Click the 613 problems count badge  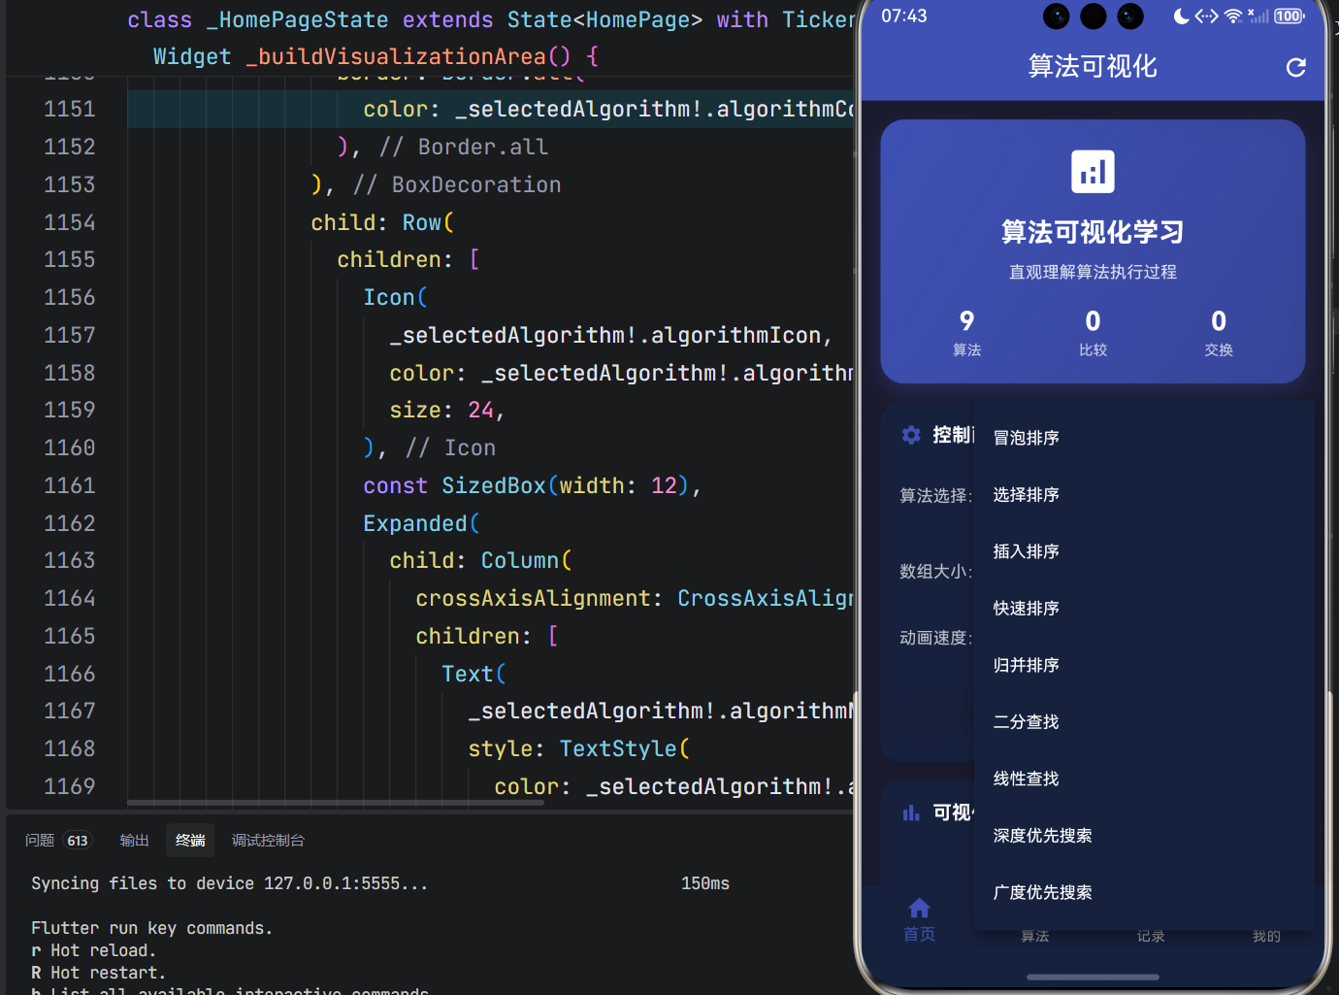[78, 841]
